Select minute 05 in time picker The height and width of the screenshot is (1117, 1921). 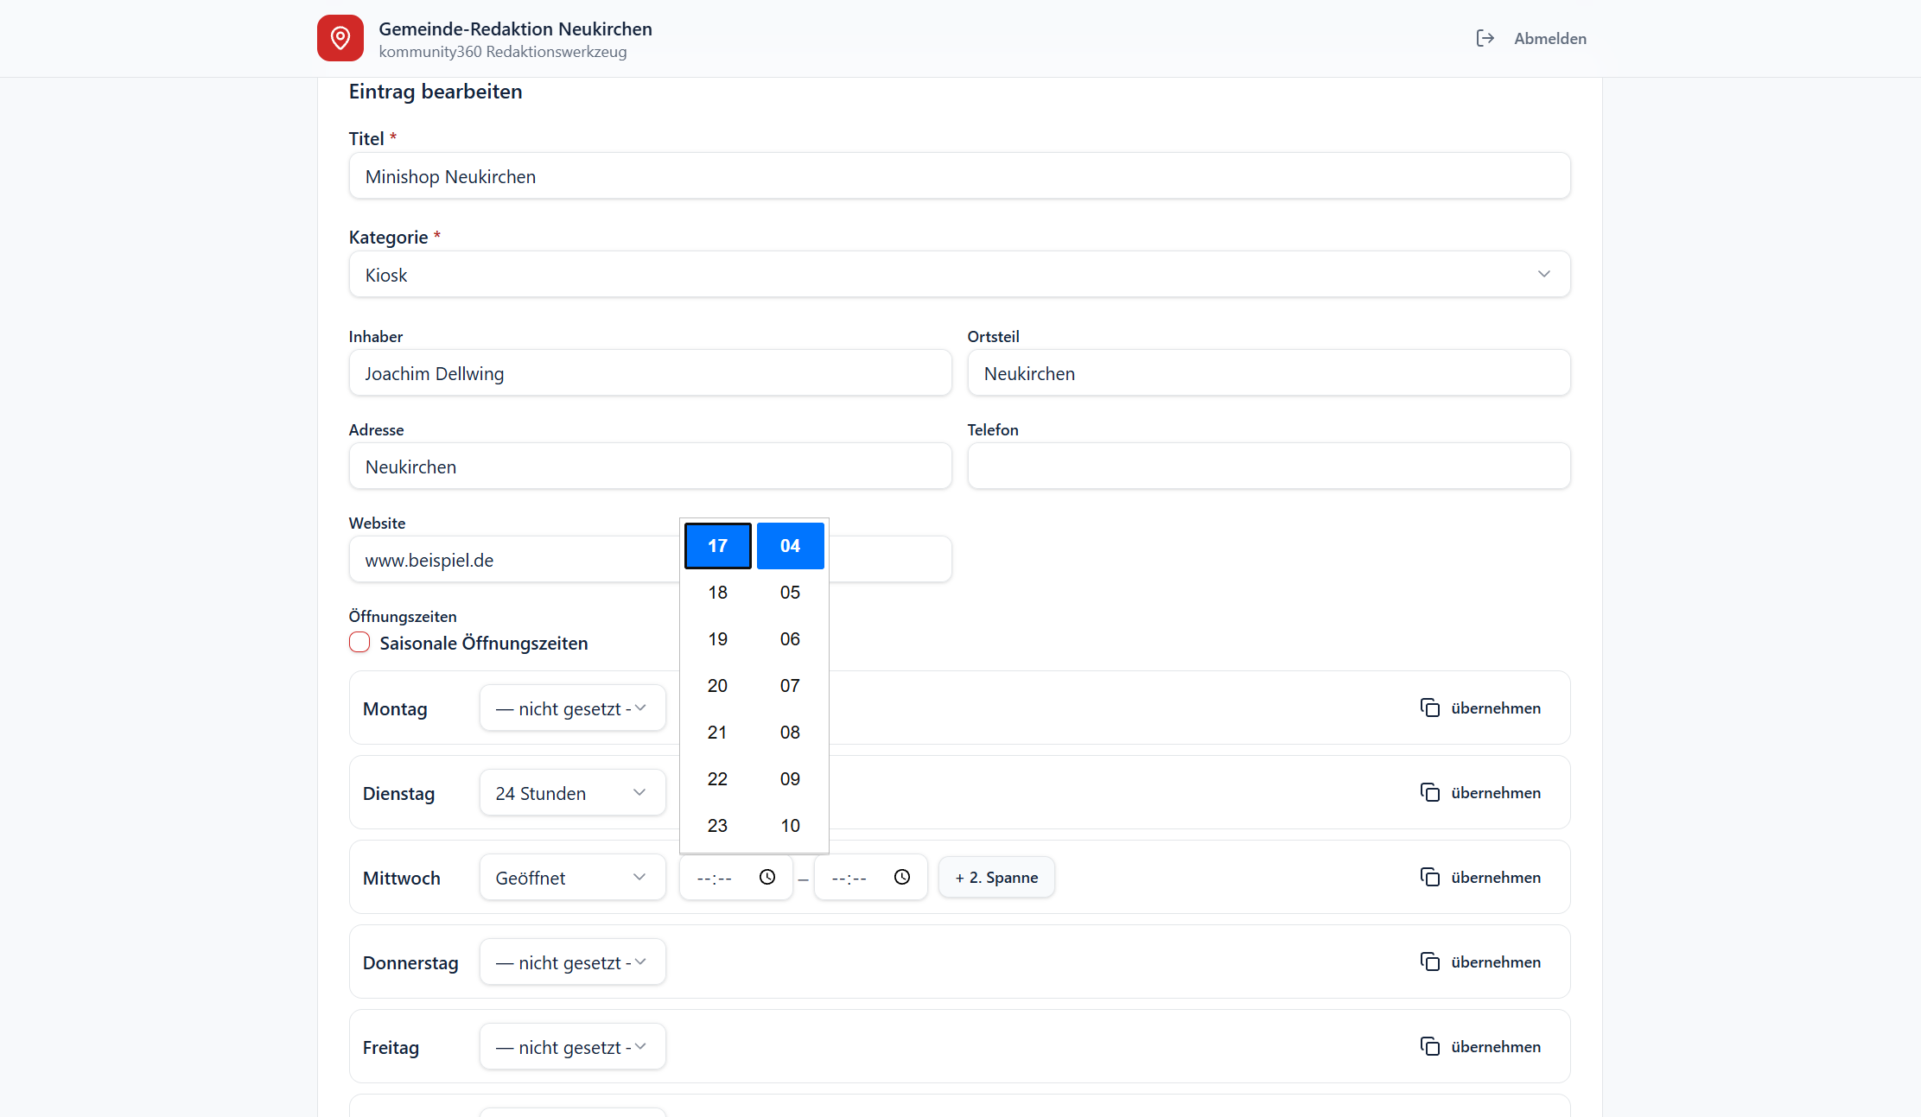(790, 593)
